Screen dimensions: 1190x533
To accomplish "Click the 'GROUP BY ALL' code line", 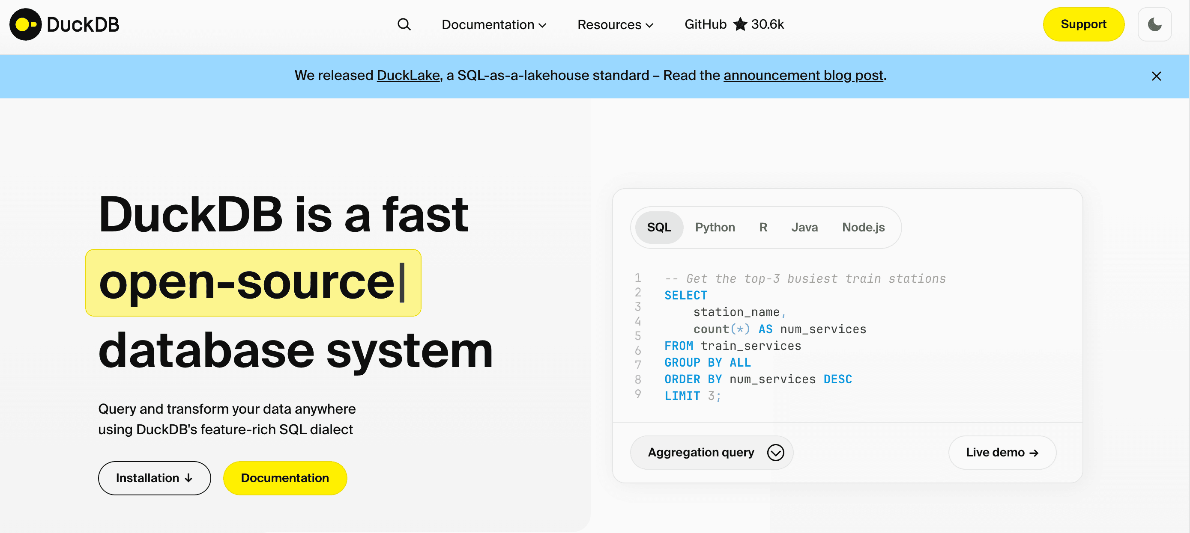I will 707,362.
